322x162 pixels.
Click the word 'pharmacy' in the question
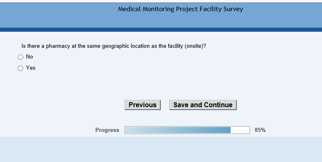pyautogui.click(x=58, y=46)
